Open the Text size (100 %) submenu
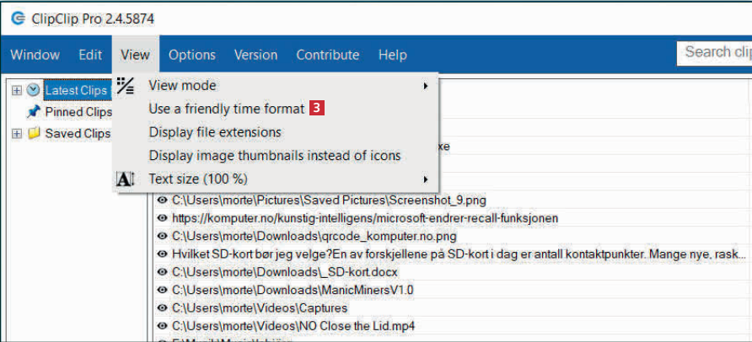Viewport: 752px width, 342px height. point(276,179)
